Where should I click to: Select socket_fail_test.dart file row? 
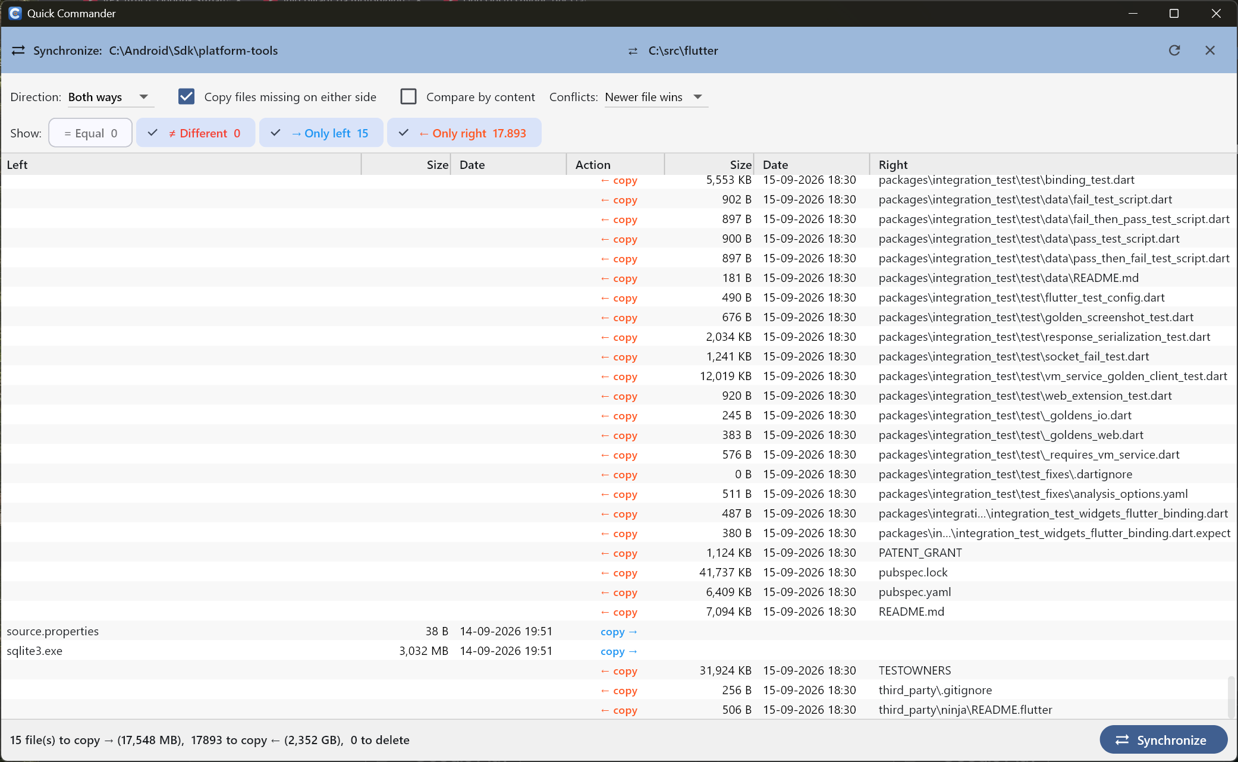[x=618, y=356]
